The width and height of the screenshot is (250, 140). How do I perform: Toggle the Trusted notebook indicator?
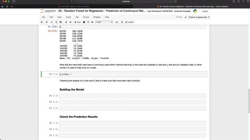(179, 17)
